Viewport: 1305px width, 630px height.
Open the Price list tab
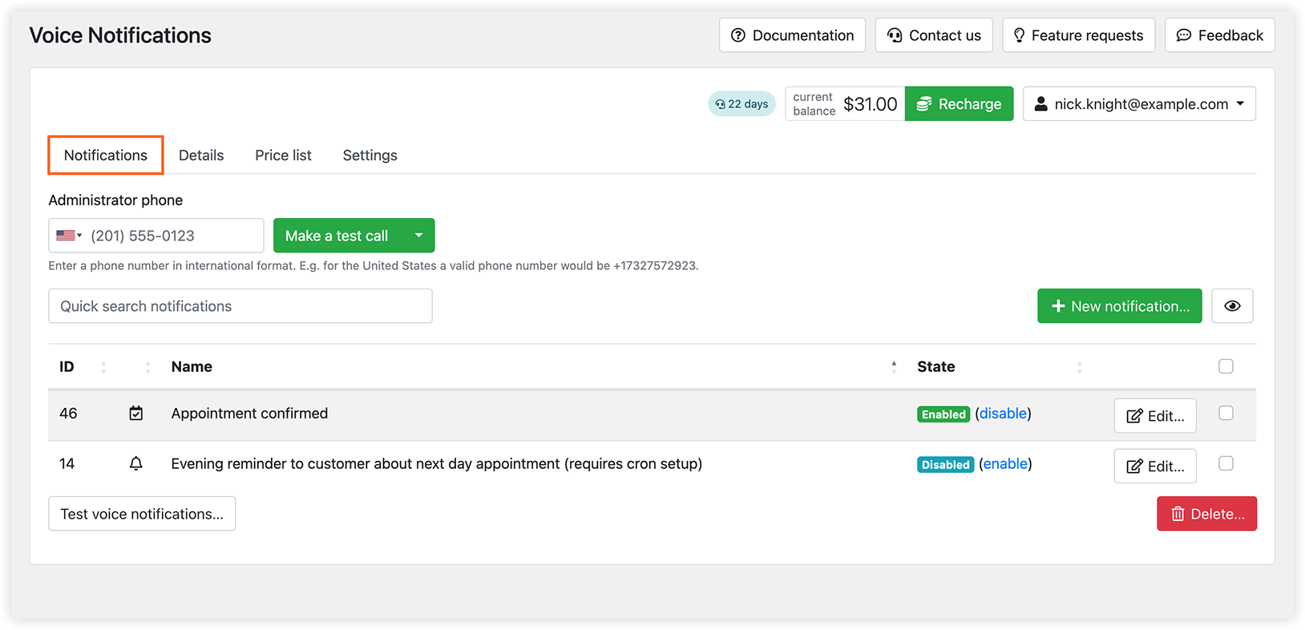(283, 155)
